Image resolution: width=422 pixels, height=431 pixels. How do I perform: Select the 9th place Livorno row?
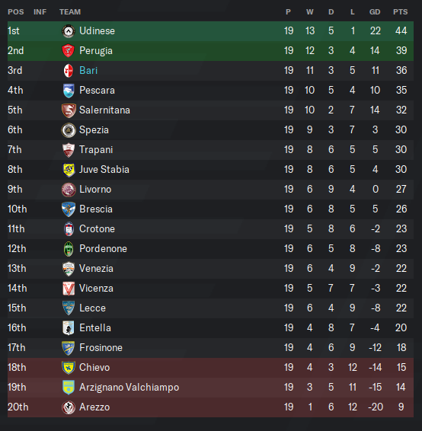[210, 190]
